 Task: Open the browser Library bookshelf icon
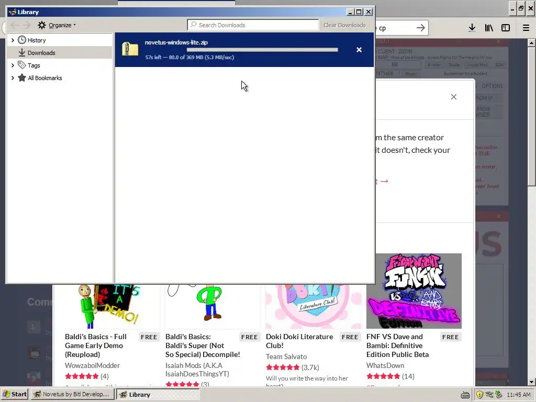(489, 28)
